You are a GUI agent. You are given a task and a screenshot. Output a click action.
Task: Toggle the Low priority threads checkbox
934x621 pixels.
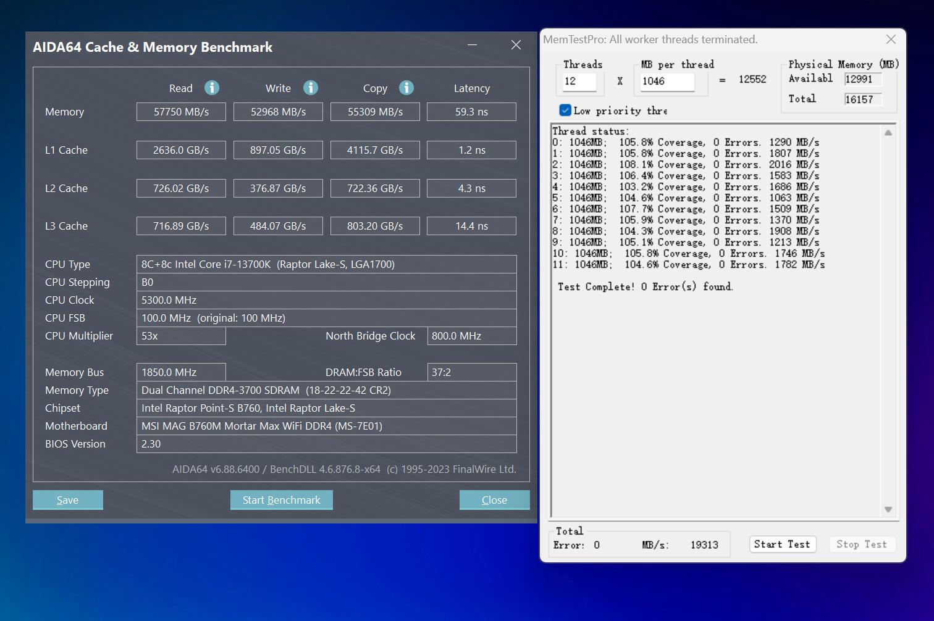pos(565,110)
